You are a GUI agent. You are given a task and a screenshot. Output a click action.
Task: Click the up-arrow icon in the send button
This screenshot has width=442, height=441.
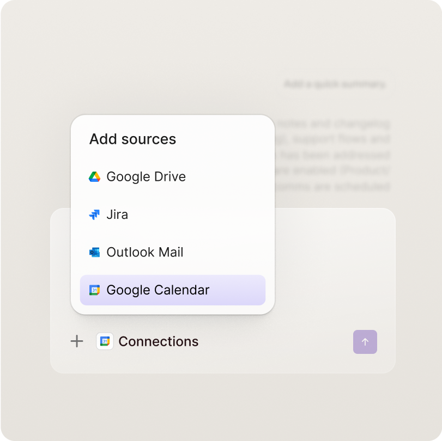(365, 342)
